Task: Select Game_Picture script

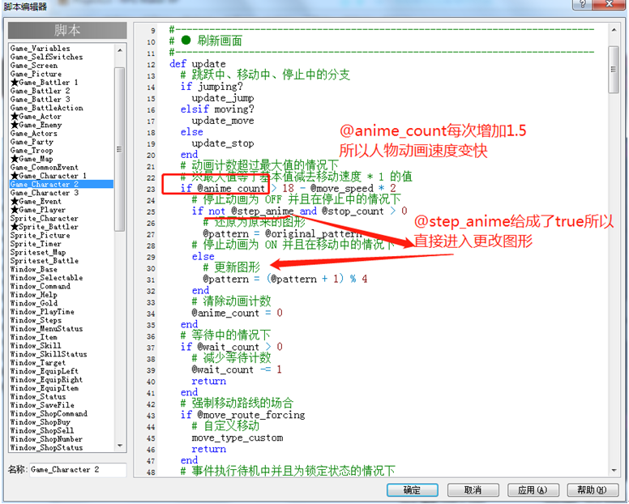Action: 36,74
